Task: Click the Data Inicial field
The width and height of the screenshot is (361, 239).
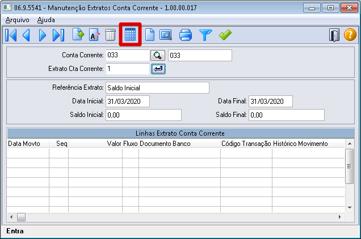Action: [128, 101]
